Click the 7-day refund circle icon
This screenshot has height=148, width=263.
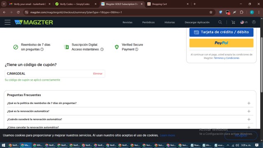16,47
